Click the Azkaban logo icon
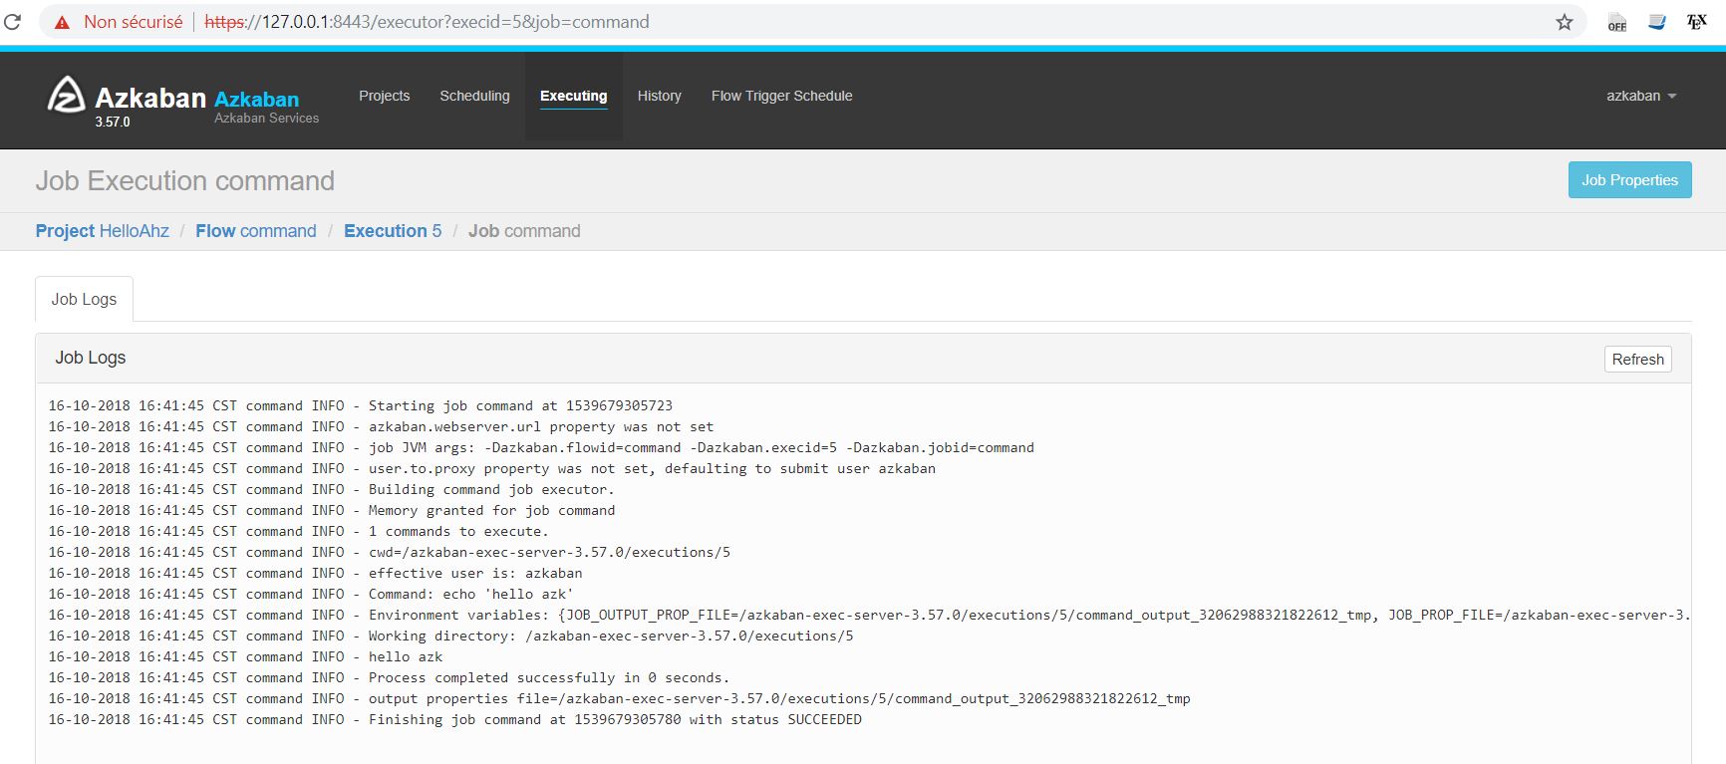The height and width of the screenshot is (764, 1726). (67, 95)
